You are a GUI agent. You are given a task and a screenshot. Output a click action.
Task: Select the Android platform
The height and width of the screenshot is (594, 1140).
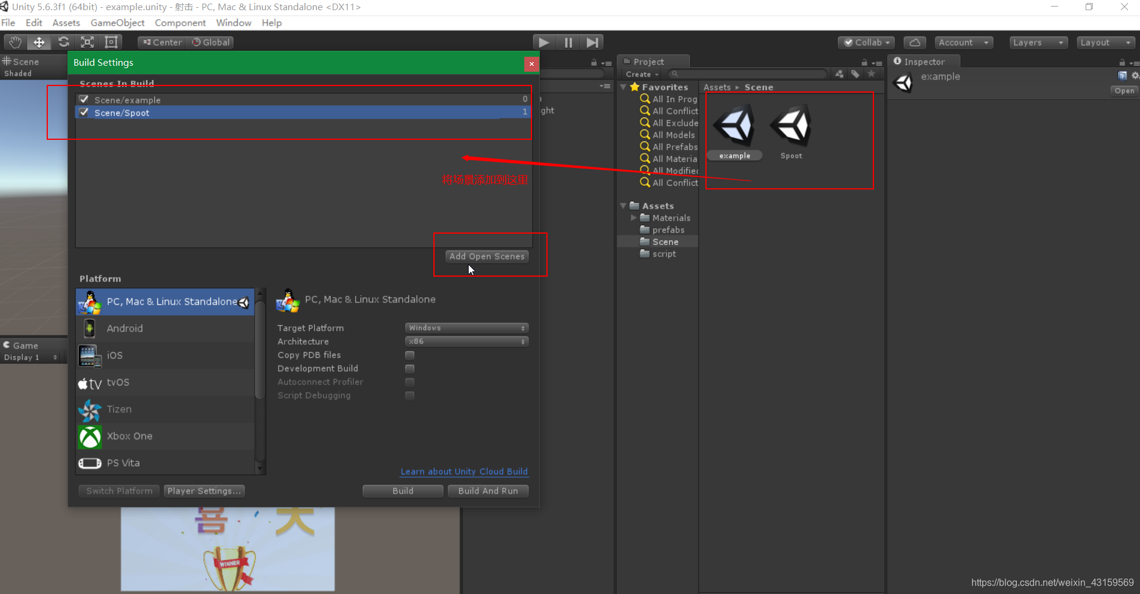pyautogui.click(x=165, y=329)
